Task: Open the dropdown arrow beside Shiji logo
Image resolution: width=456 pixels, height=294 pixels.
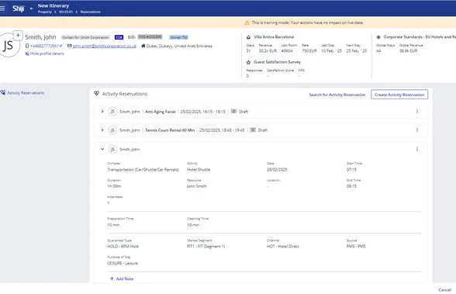Action: point(31,9)
